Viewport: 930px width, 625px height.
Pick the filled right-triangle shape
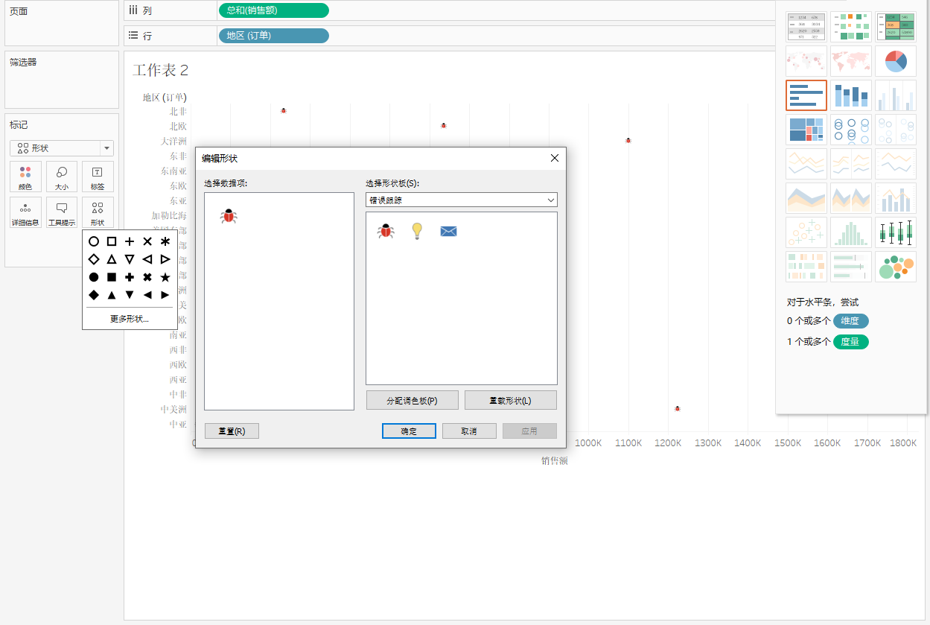pyautogui.click(x=165, y=295)
